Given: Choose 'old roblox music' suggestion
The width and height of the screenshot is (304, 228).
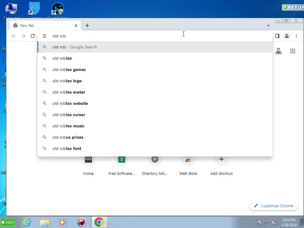Looking at the screenshot, I should click(155, 126).
